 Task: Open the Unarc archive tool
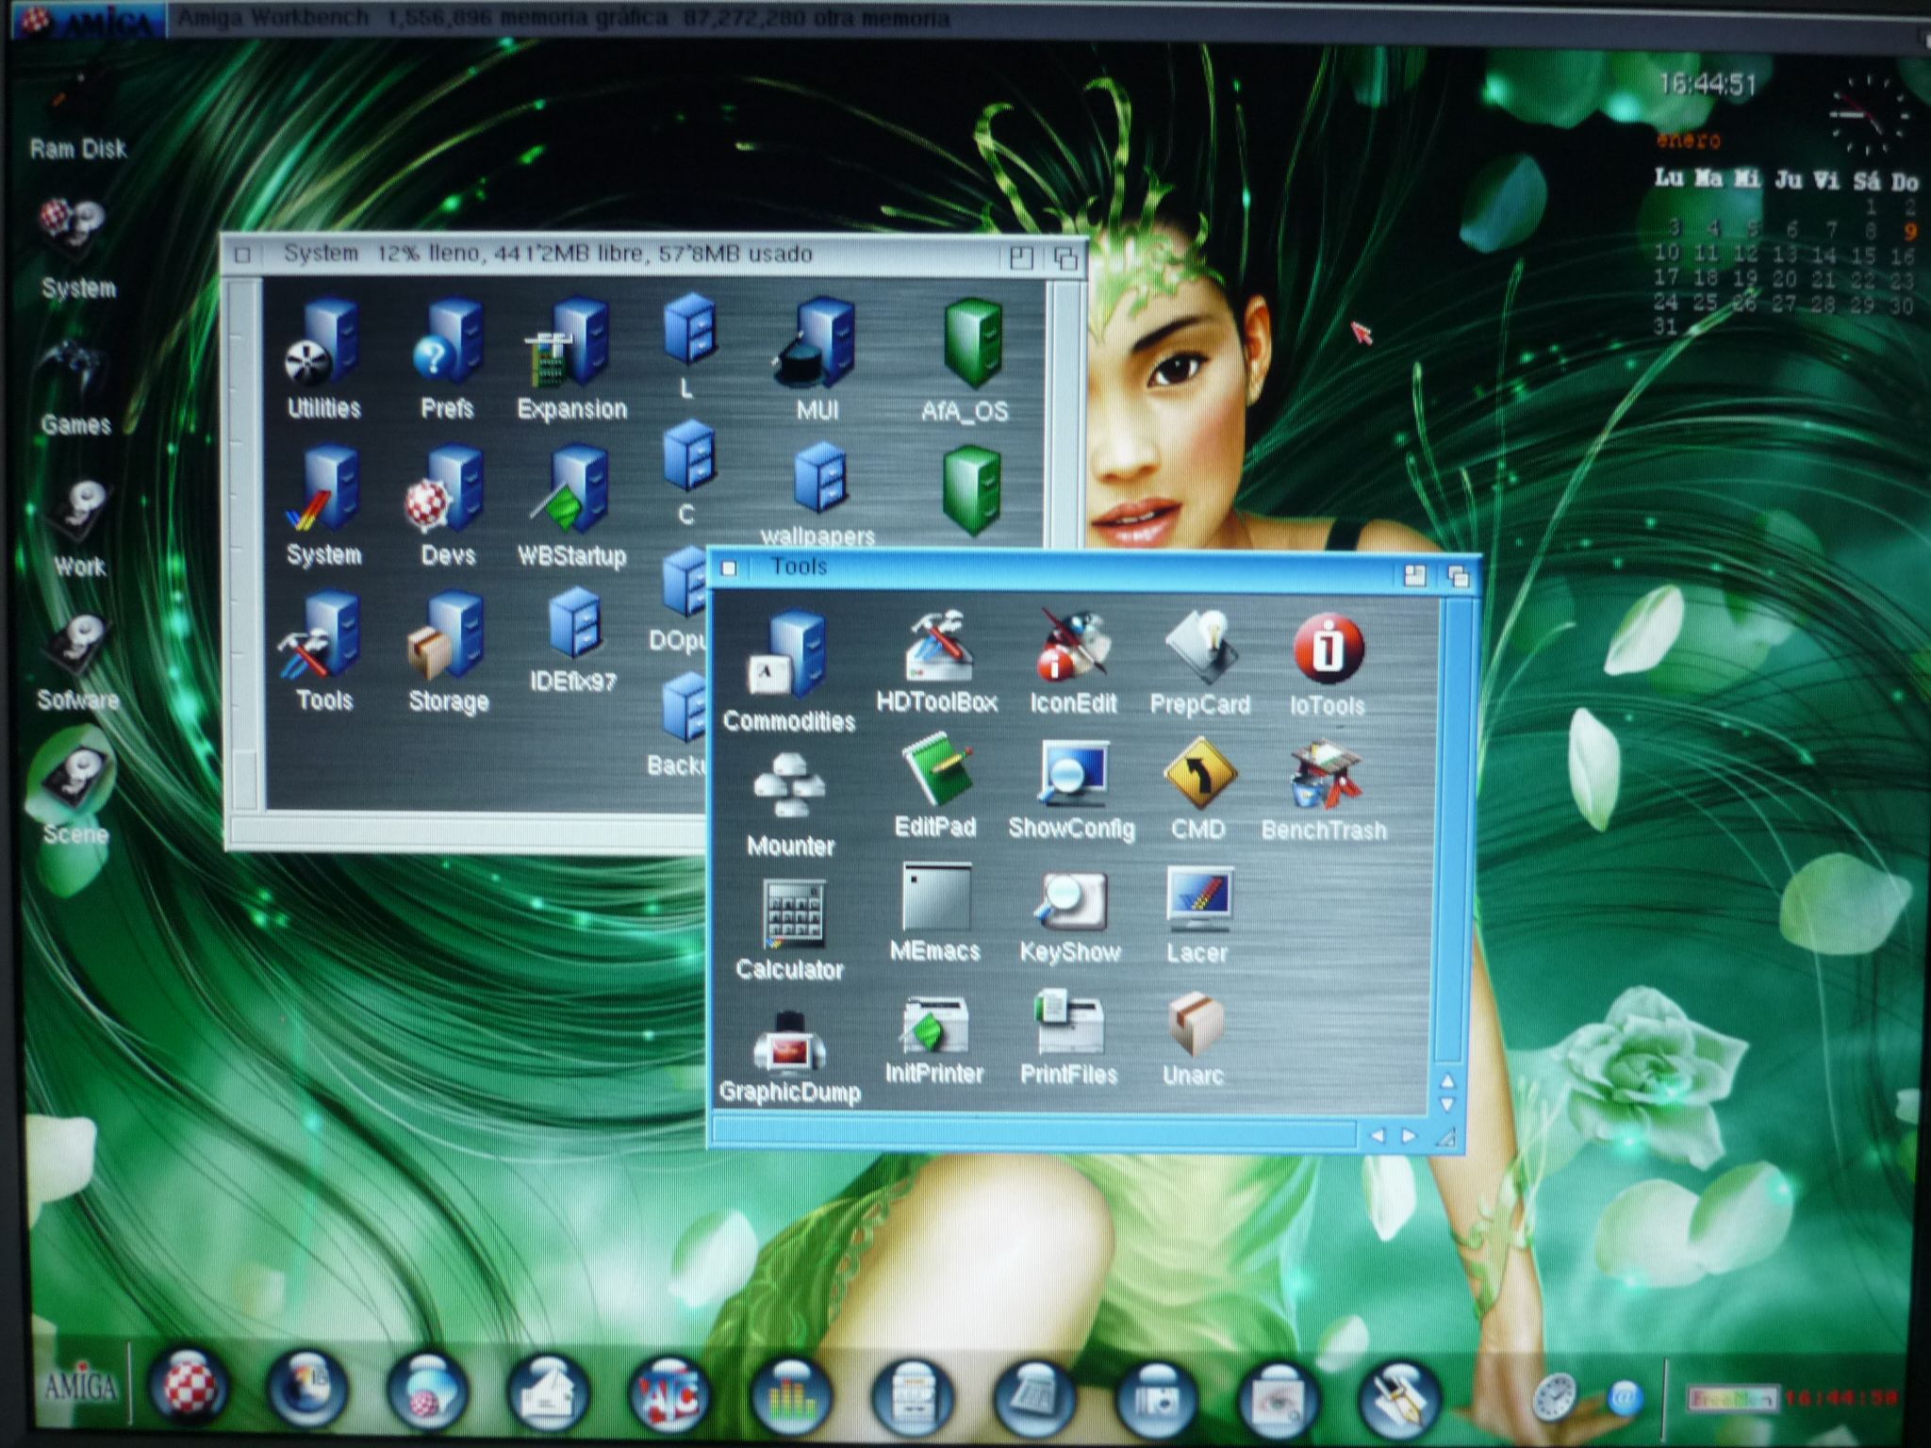(1194, 1026)
